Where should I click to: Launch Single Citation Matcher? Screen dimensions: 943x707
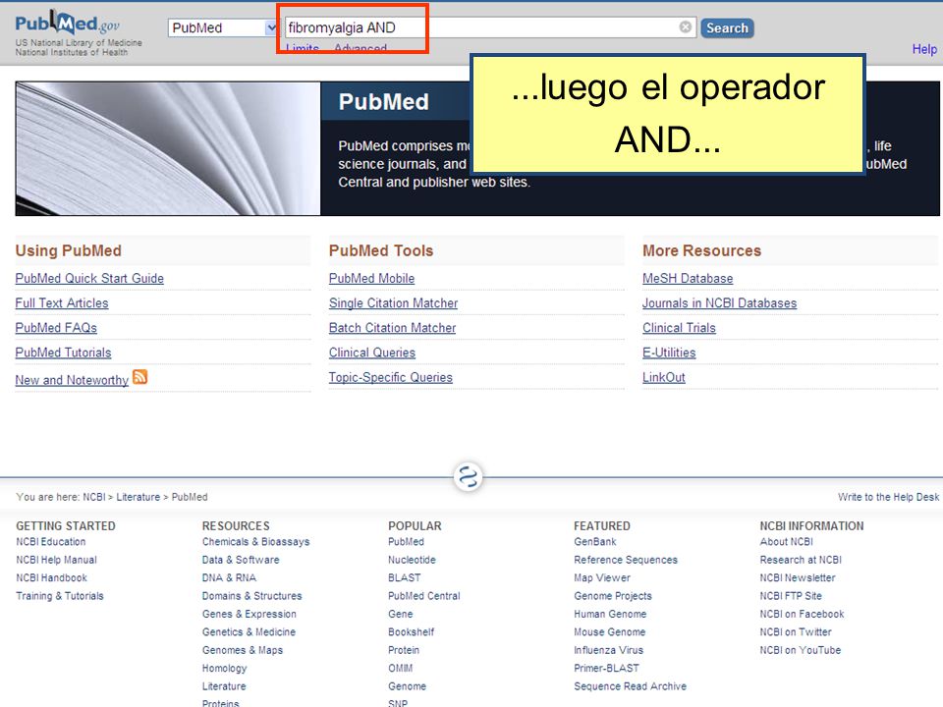coord(393,303)
